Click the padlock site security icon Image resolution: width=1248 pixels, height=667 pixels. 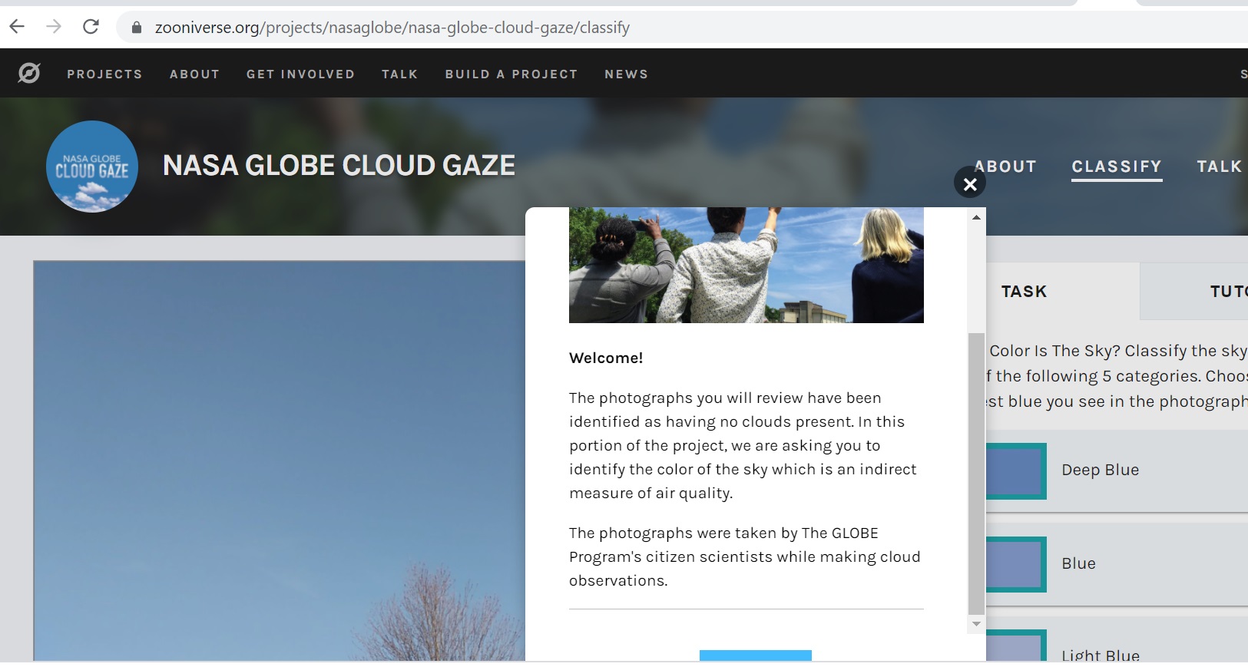[137, 28]
